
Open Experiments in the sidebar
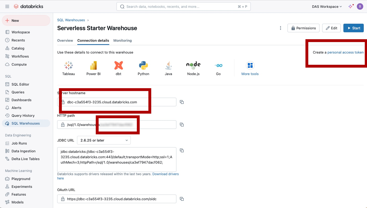tap(26, 186)
